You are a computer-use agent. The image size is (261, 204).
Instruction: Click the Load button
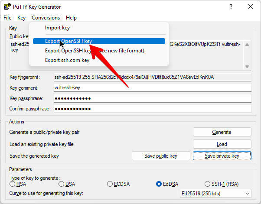point(222,144)
